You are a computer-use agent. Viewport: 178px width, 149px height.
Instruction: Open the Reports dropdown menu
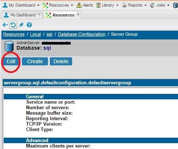[145, 5]
